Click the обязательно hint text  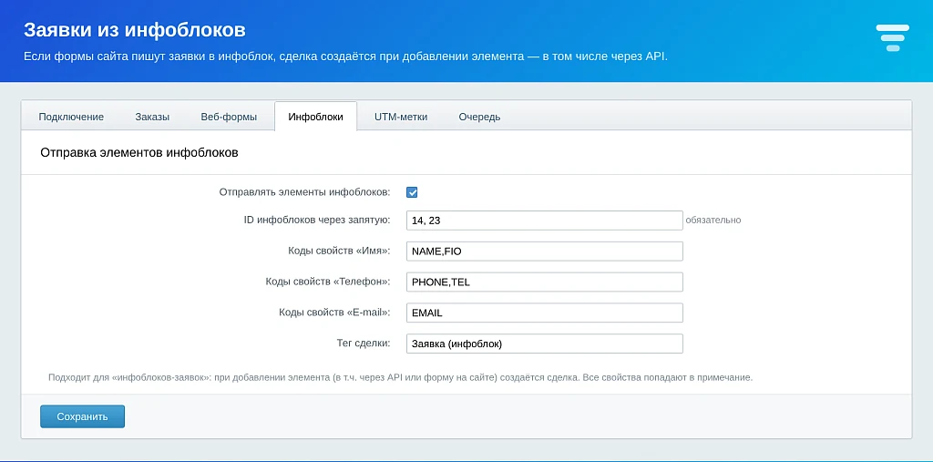(x=713, y=221)
